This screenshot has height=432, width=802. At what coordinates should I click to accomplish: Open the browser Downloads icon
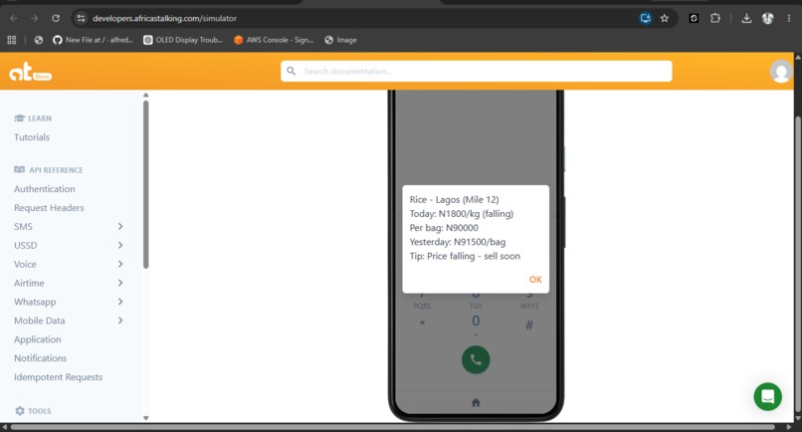[x=746, y=19]
